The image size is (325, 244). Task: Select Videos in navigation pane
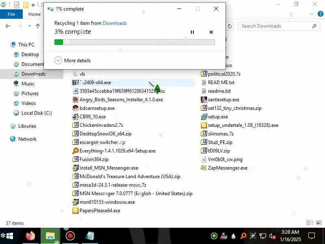[24, 103]
